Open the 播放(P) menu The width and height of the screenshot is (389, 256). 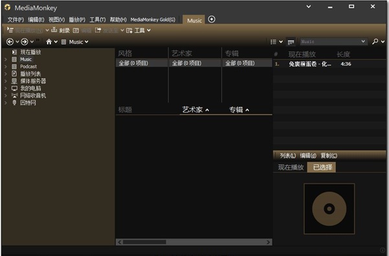click(77, 19)
